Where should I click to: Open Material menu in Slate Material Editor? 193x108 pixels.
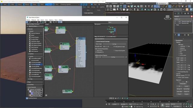[x=33, y=20]
